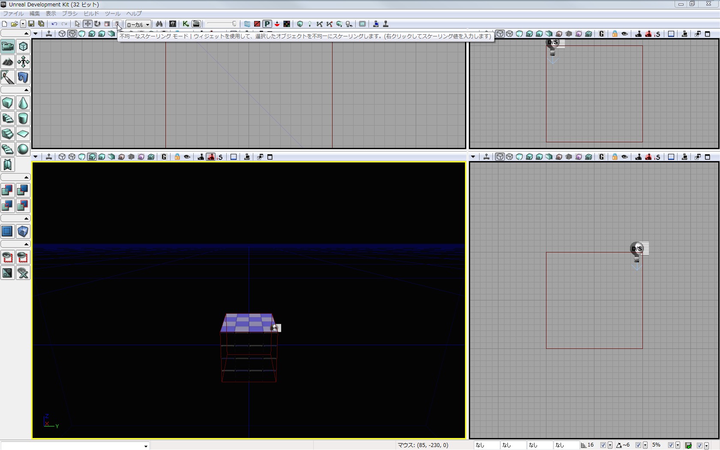Choose the Cylinder brush primitive
Screen dimensions: 720x450
[x=23, y=119]
